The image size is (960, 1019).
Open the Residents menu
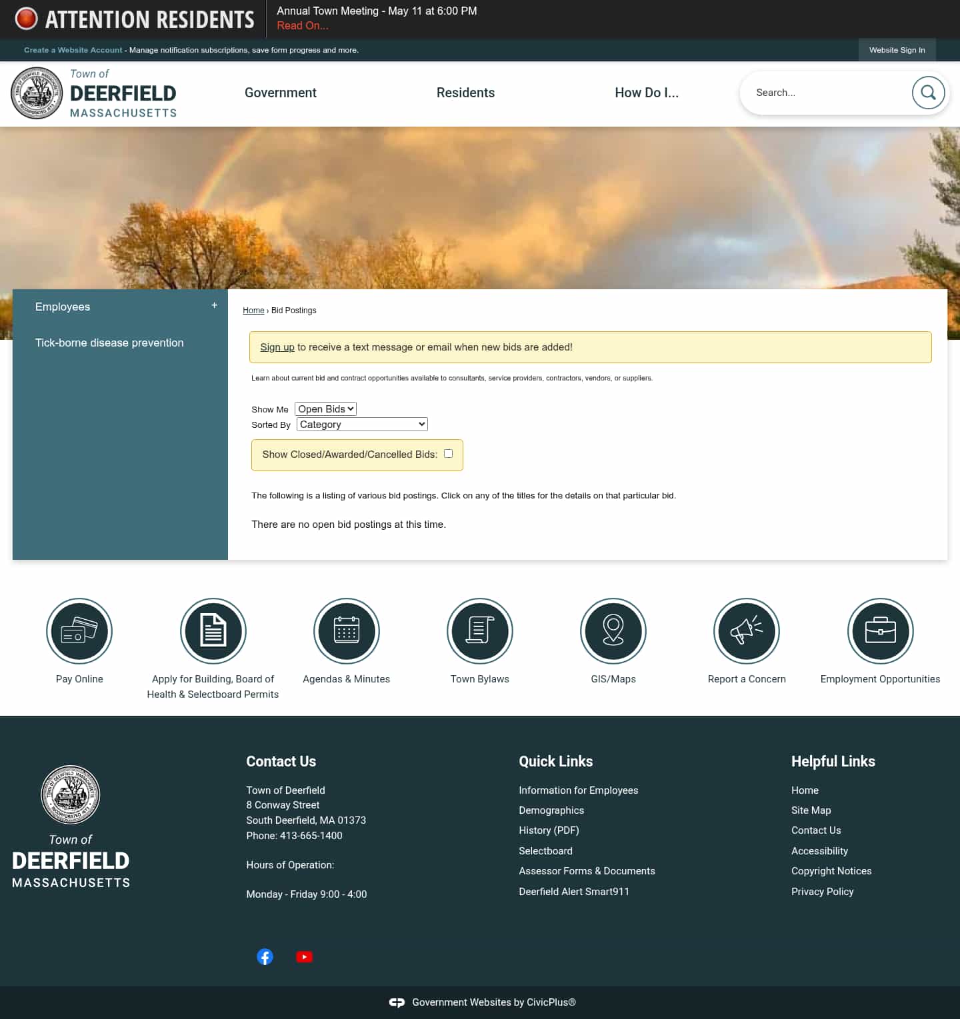click(x=465, y=93)
